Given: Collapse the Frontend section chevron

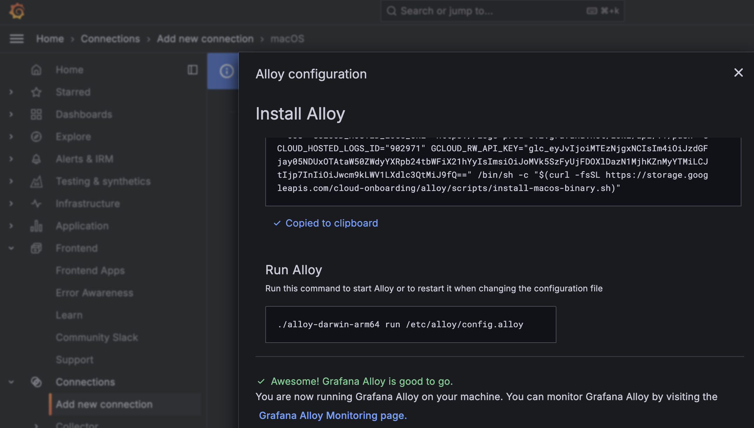Looking at the screenshot, I should pos(11,248).
